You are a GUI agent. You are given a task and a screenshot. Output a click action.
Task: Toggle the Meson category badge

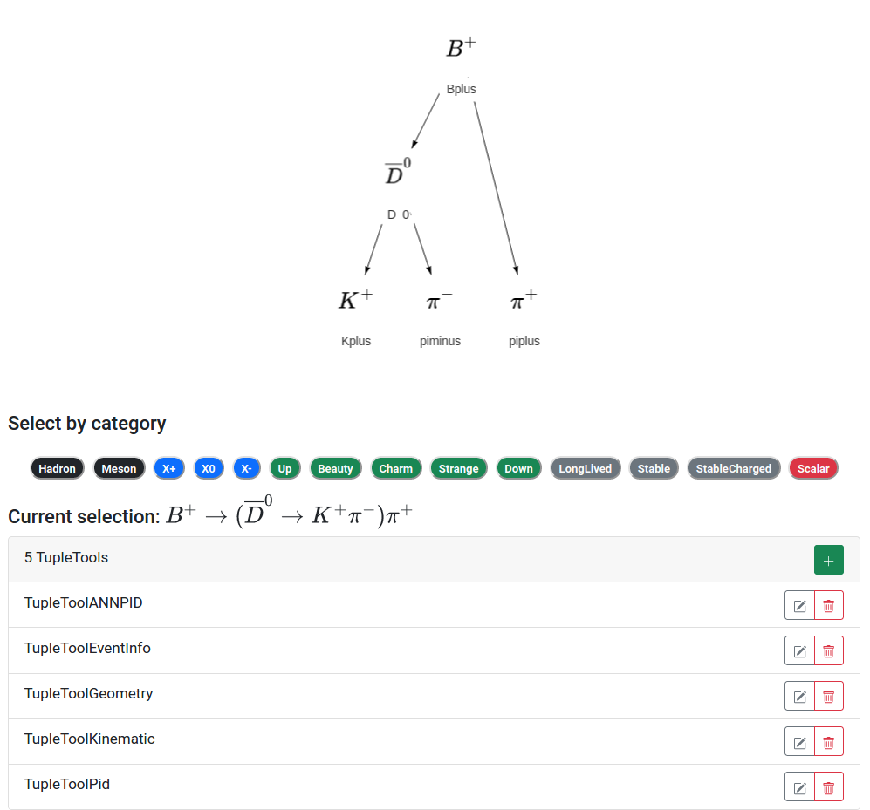119,468
